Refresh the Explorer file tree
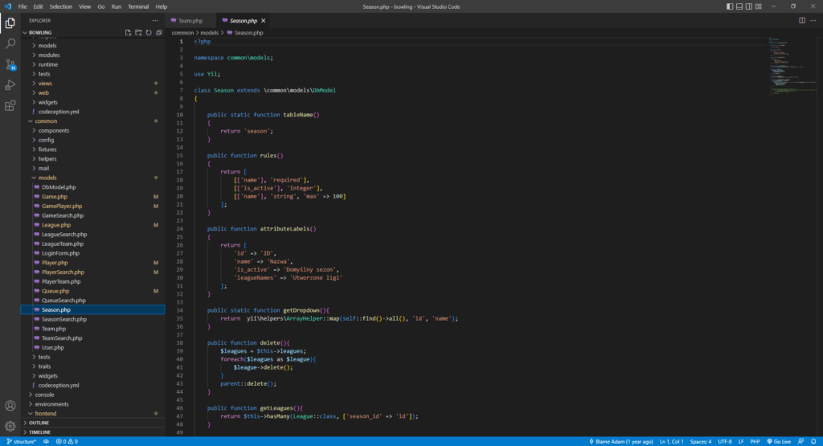This screenshot has height=446, width=823. tap(149, 32)
